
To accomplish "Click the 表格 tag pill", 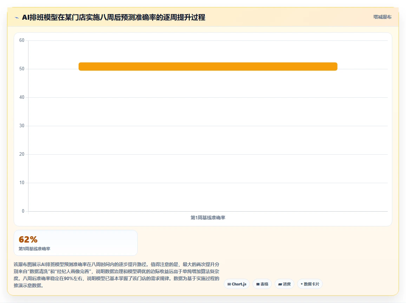I will [262, 284].
